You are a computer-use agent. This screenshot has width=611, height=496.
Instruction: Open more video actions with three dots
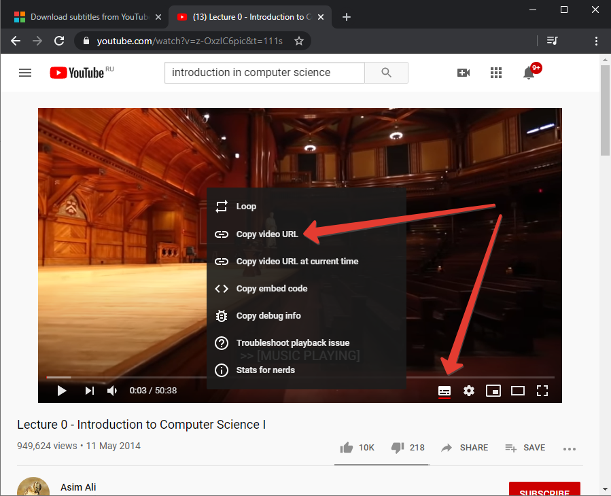(x=570, y=447)
